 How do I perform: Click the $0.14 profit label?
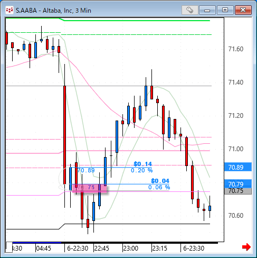(142, 164)
